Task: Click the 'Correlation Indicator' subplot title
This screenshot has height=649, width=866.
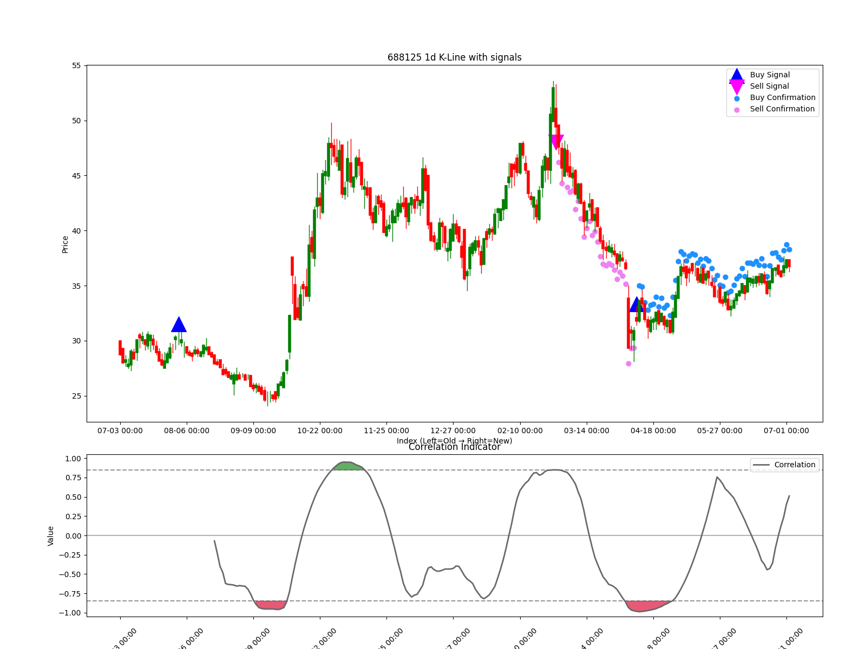Action: pyautogui.click(x=455, y=447)
